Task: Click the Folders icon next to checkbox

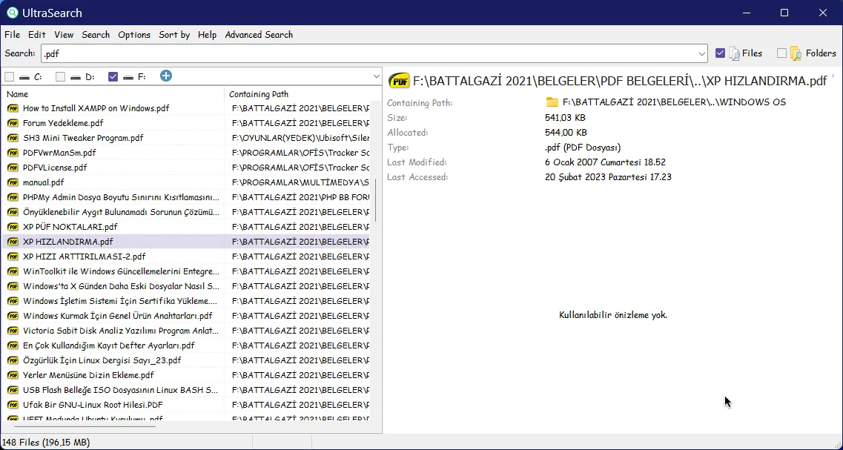Action: 796,53
